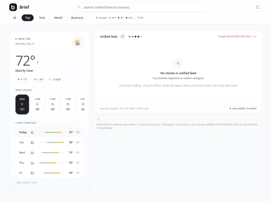Click the L 58° low temperature pill
271x203 pixels.
coord(39,79)
